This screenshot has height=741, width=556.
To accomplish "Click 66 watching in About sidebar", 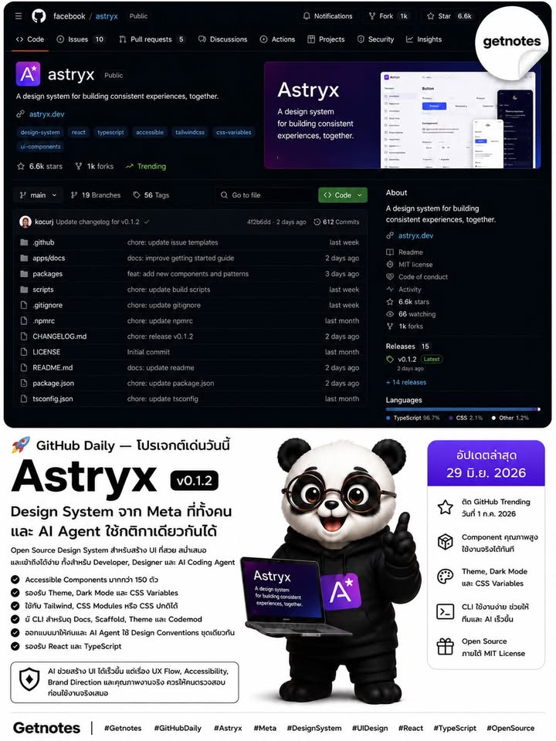I will [416, 314].
